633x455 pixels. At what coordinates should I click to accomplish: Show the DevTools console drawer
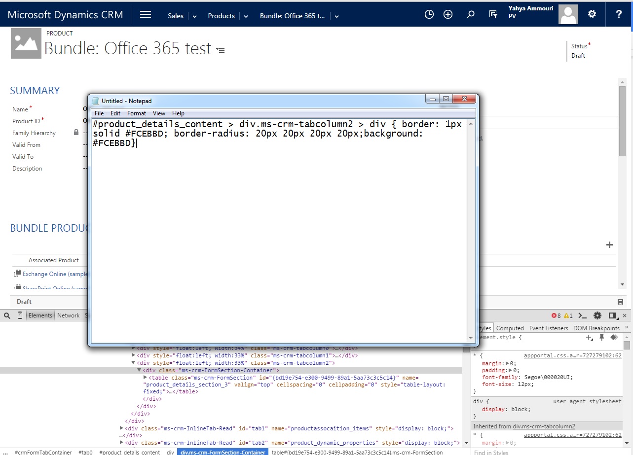[582, 315]
